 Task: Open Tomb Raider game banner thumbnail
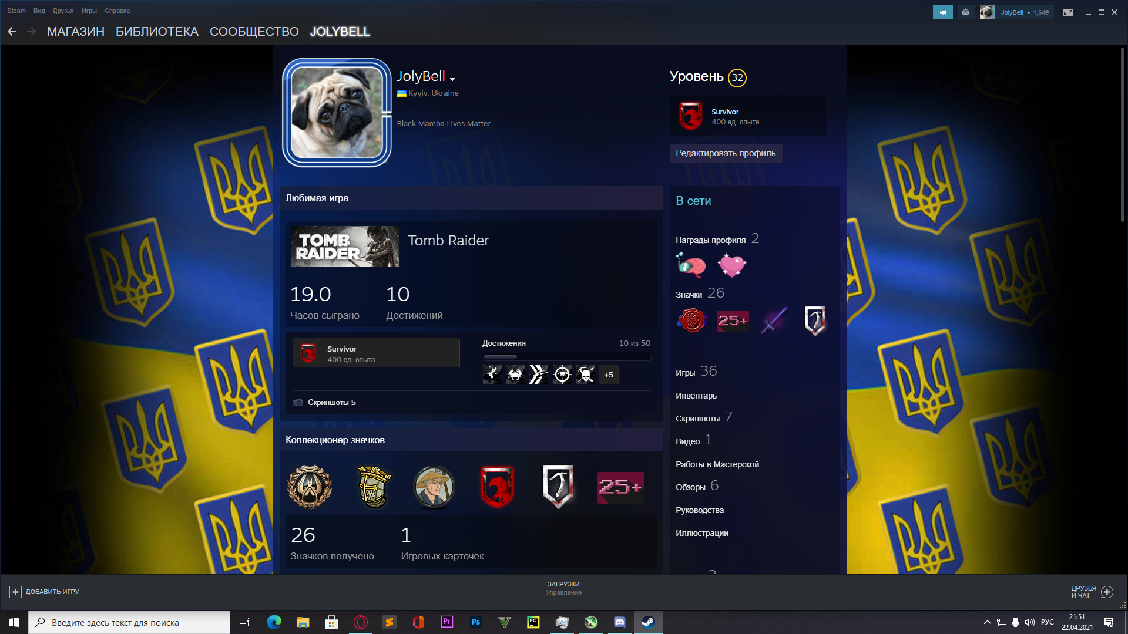[x=345, y=247]
